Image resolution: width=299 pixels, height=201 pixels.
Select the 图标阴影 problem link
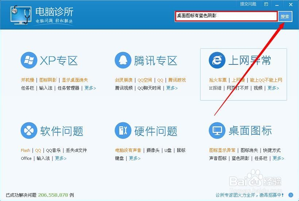click(x=48, y=80)
